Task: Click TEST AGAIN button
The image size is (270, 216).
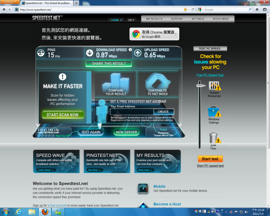Action: coord(91,132)
